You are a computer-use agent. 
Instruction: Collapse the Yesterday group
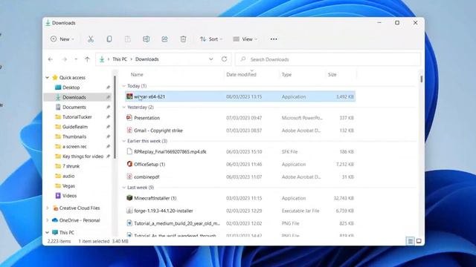(x=124, y=107)
